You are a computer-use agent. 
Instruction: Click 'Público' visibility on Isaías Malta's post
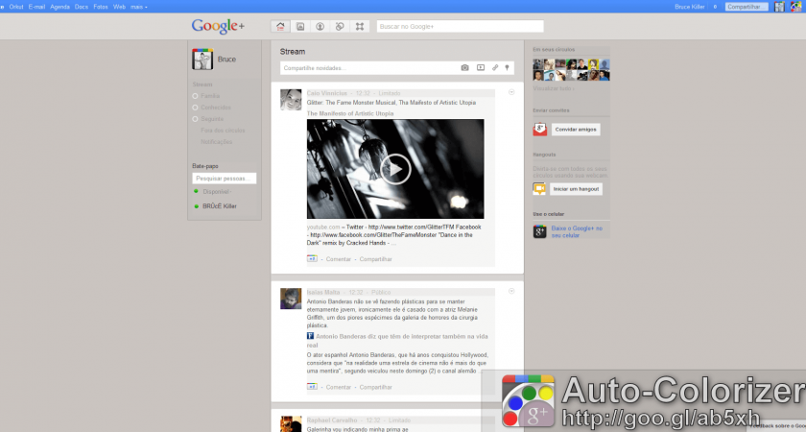click(x=381, y=292)
